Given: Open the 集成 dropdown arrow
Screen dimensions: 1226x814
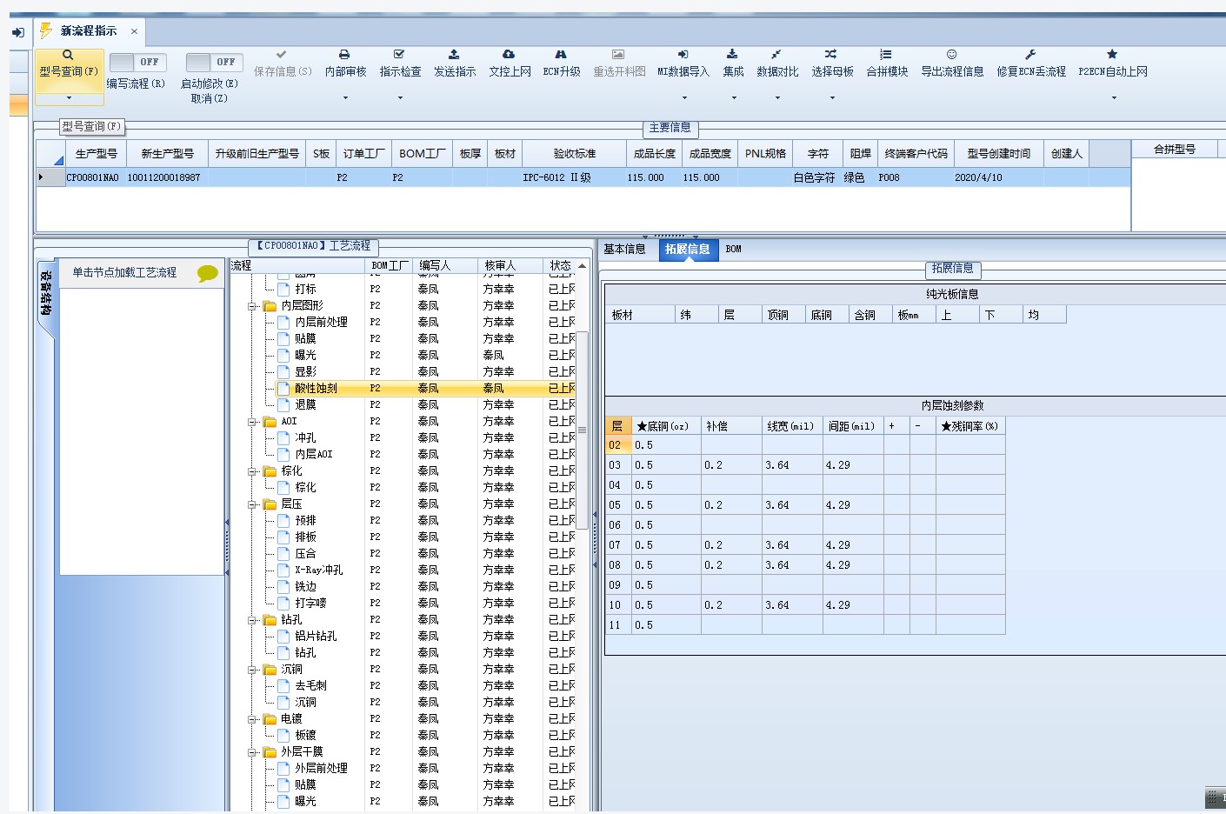Looking at the screenshot, I should 733,97.
